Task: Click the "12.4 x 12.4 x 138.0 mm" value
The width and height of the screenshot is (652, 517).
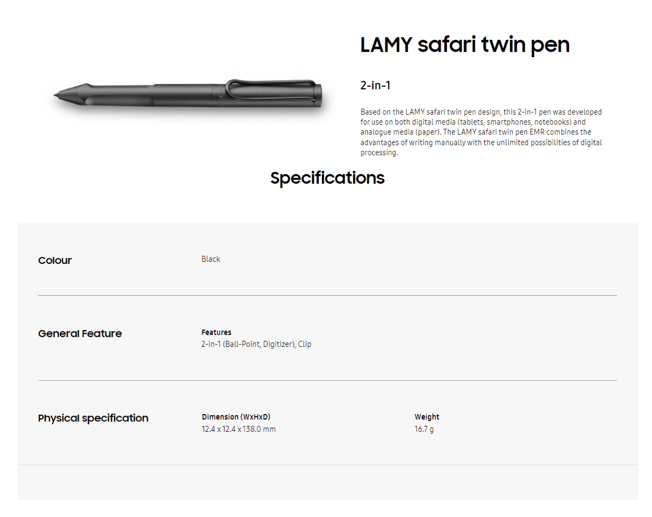Action: 238,429
